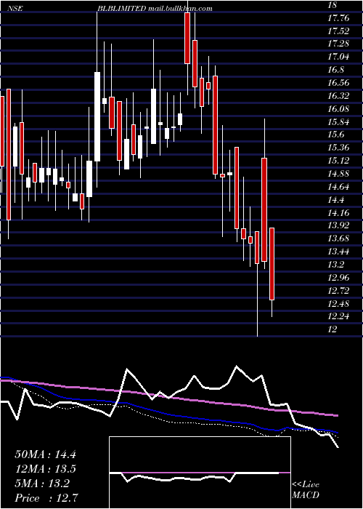The width and height of the screenshot is (363, 509).
Task: Click the 13.68 price axis label
Action: tap(338, 239)
